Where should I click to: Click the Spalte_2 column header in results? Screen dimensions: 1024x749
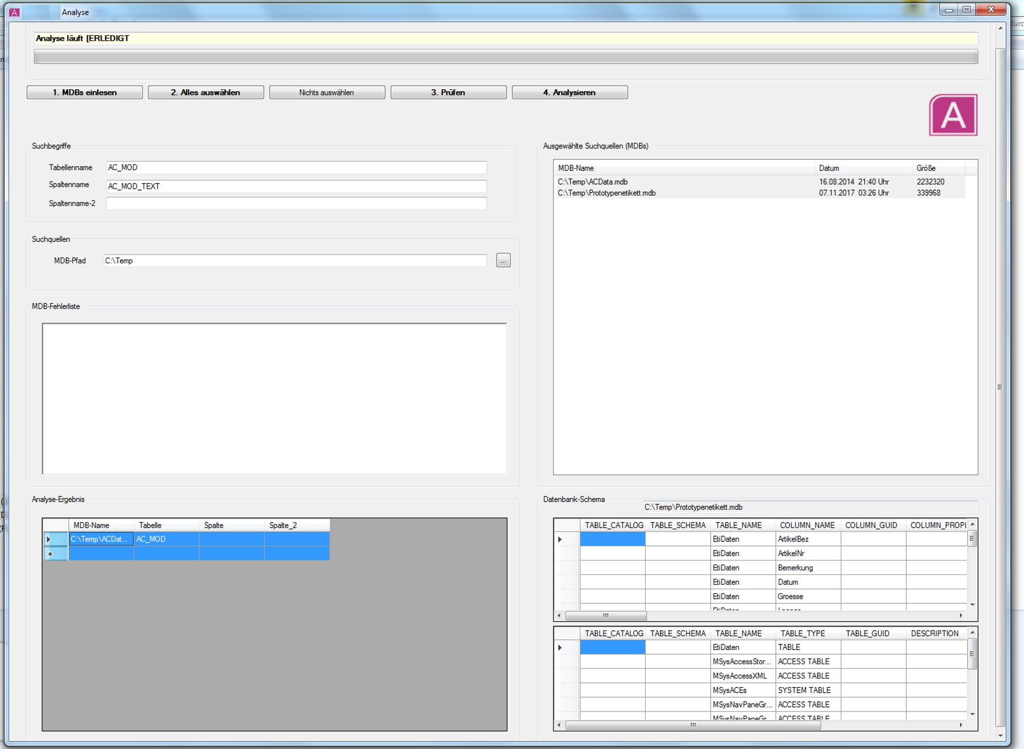297,525
